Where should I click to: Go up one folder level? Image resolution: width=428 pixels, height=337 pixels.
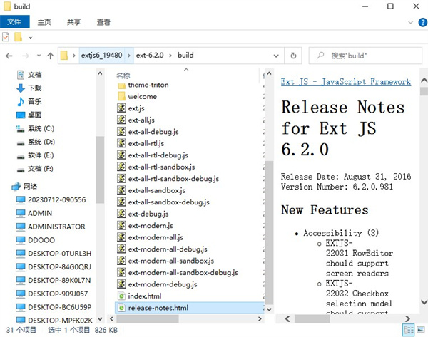coord(50,56)
